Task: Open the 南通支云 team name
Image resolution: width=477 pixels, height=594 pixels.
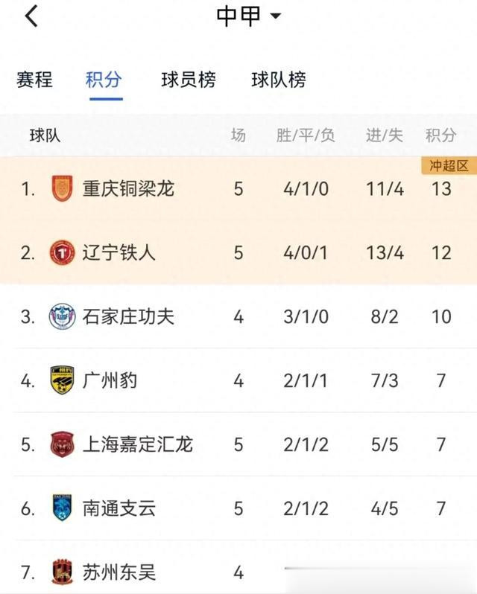Action: click(x=119, y=508)
